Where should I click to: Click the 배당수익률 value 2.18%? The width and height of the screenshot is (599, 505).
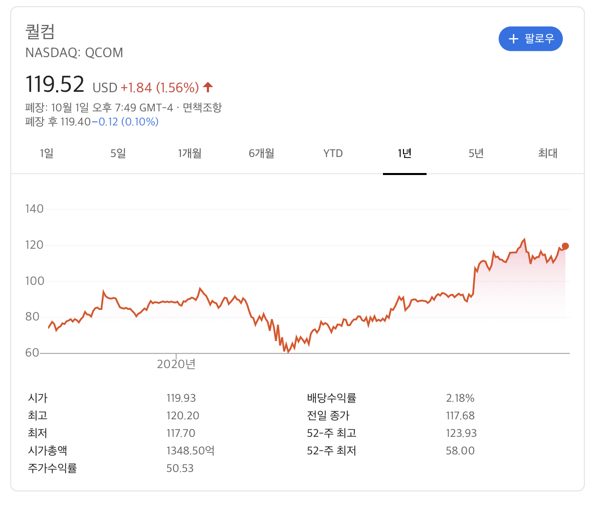click(x=460, y=398)
